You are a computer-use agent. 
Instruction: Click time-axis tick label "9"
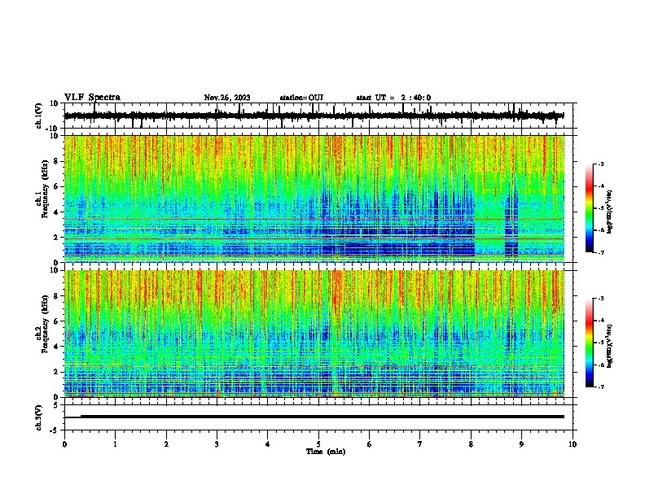521,444
